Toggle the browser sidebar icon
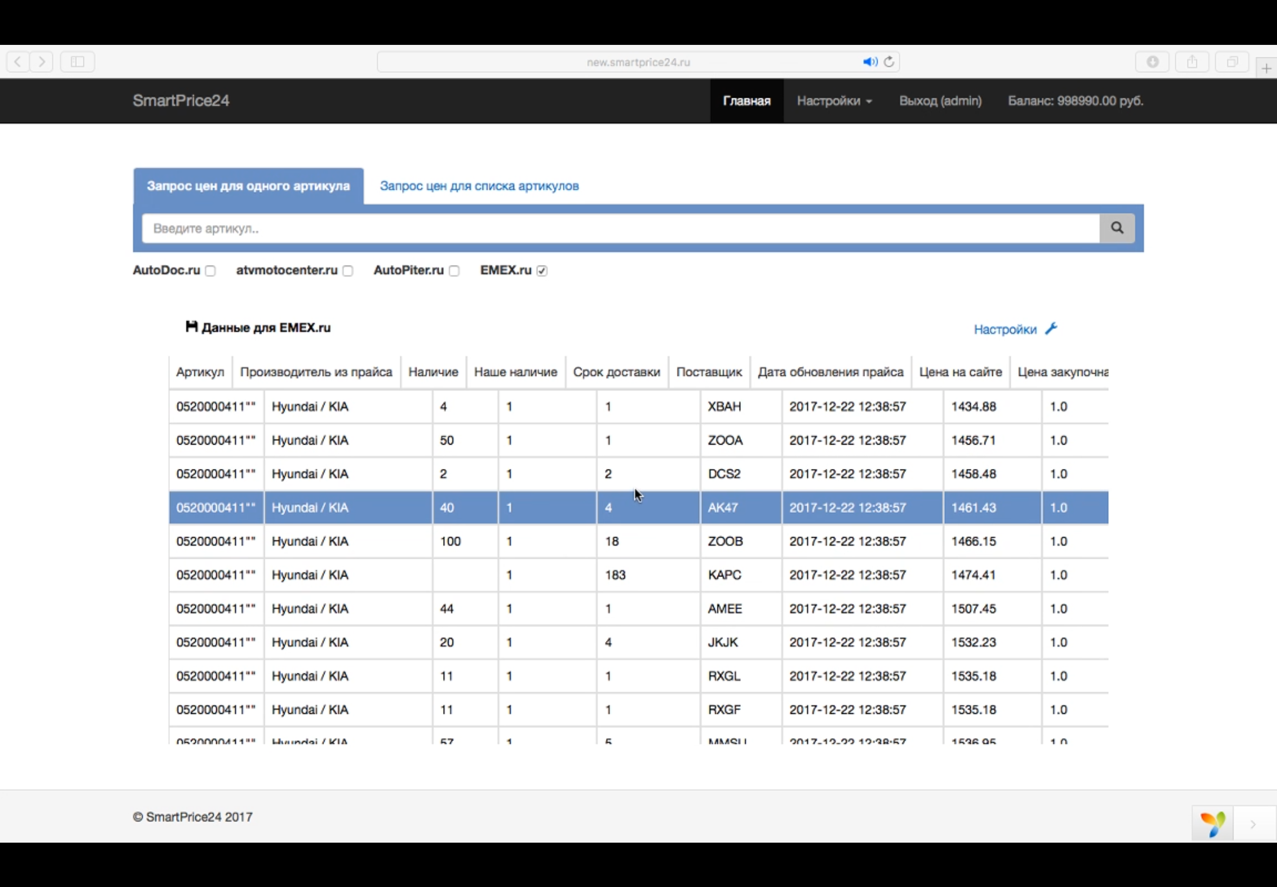1277x887 pixels. click(77, 62)
